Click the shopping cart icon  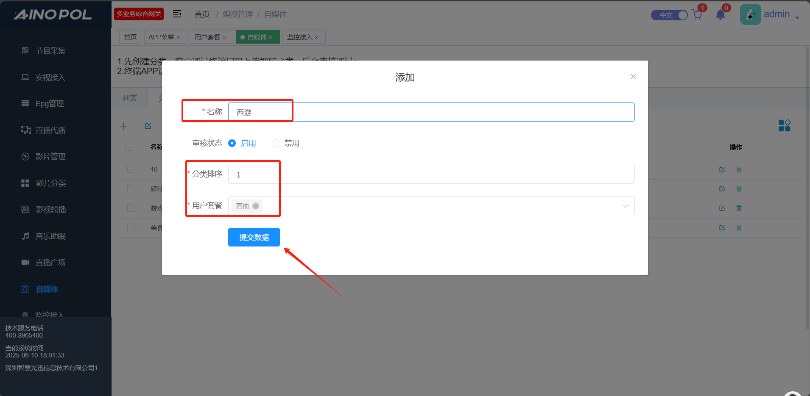tap(697, 15)
